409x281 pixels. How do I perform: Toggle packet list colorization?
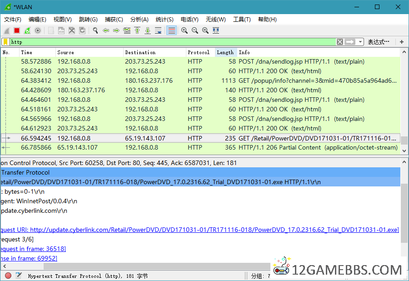172,31
